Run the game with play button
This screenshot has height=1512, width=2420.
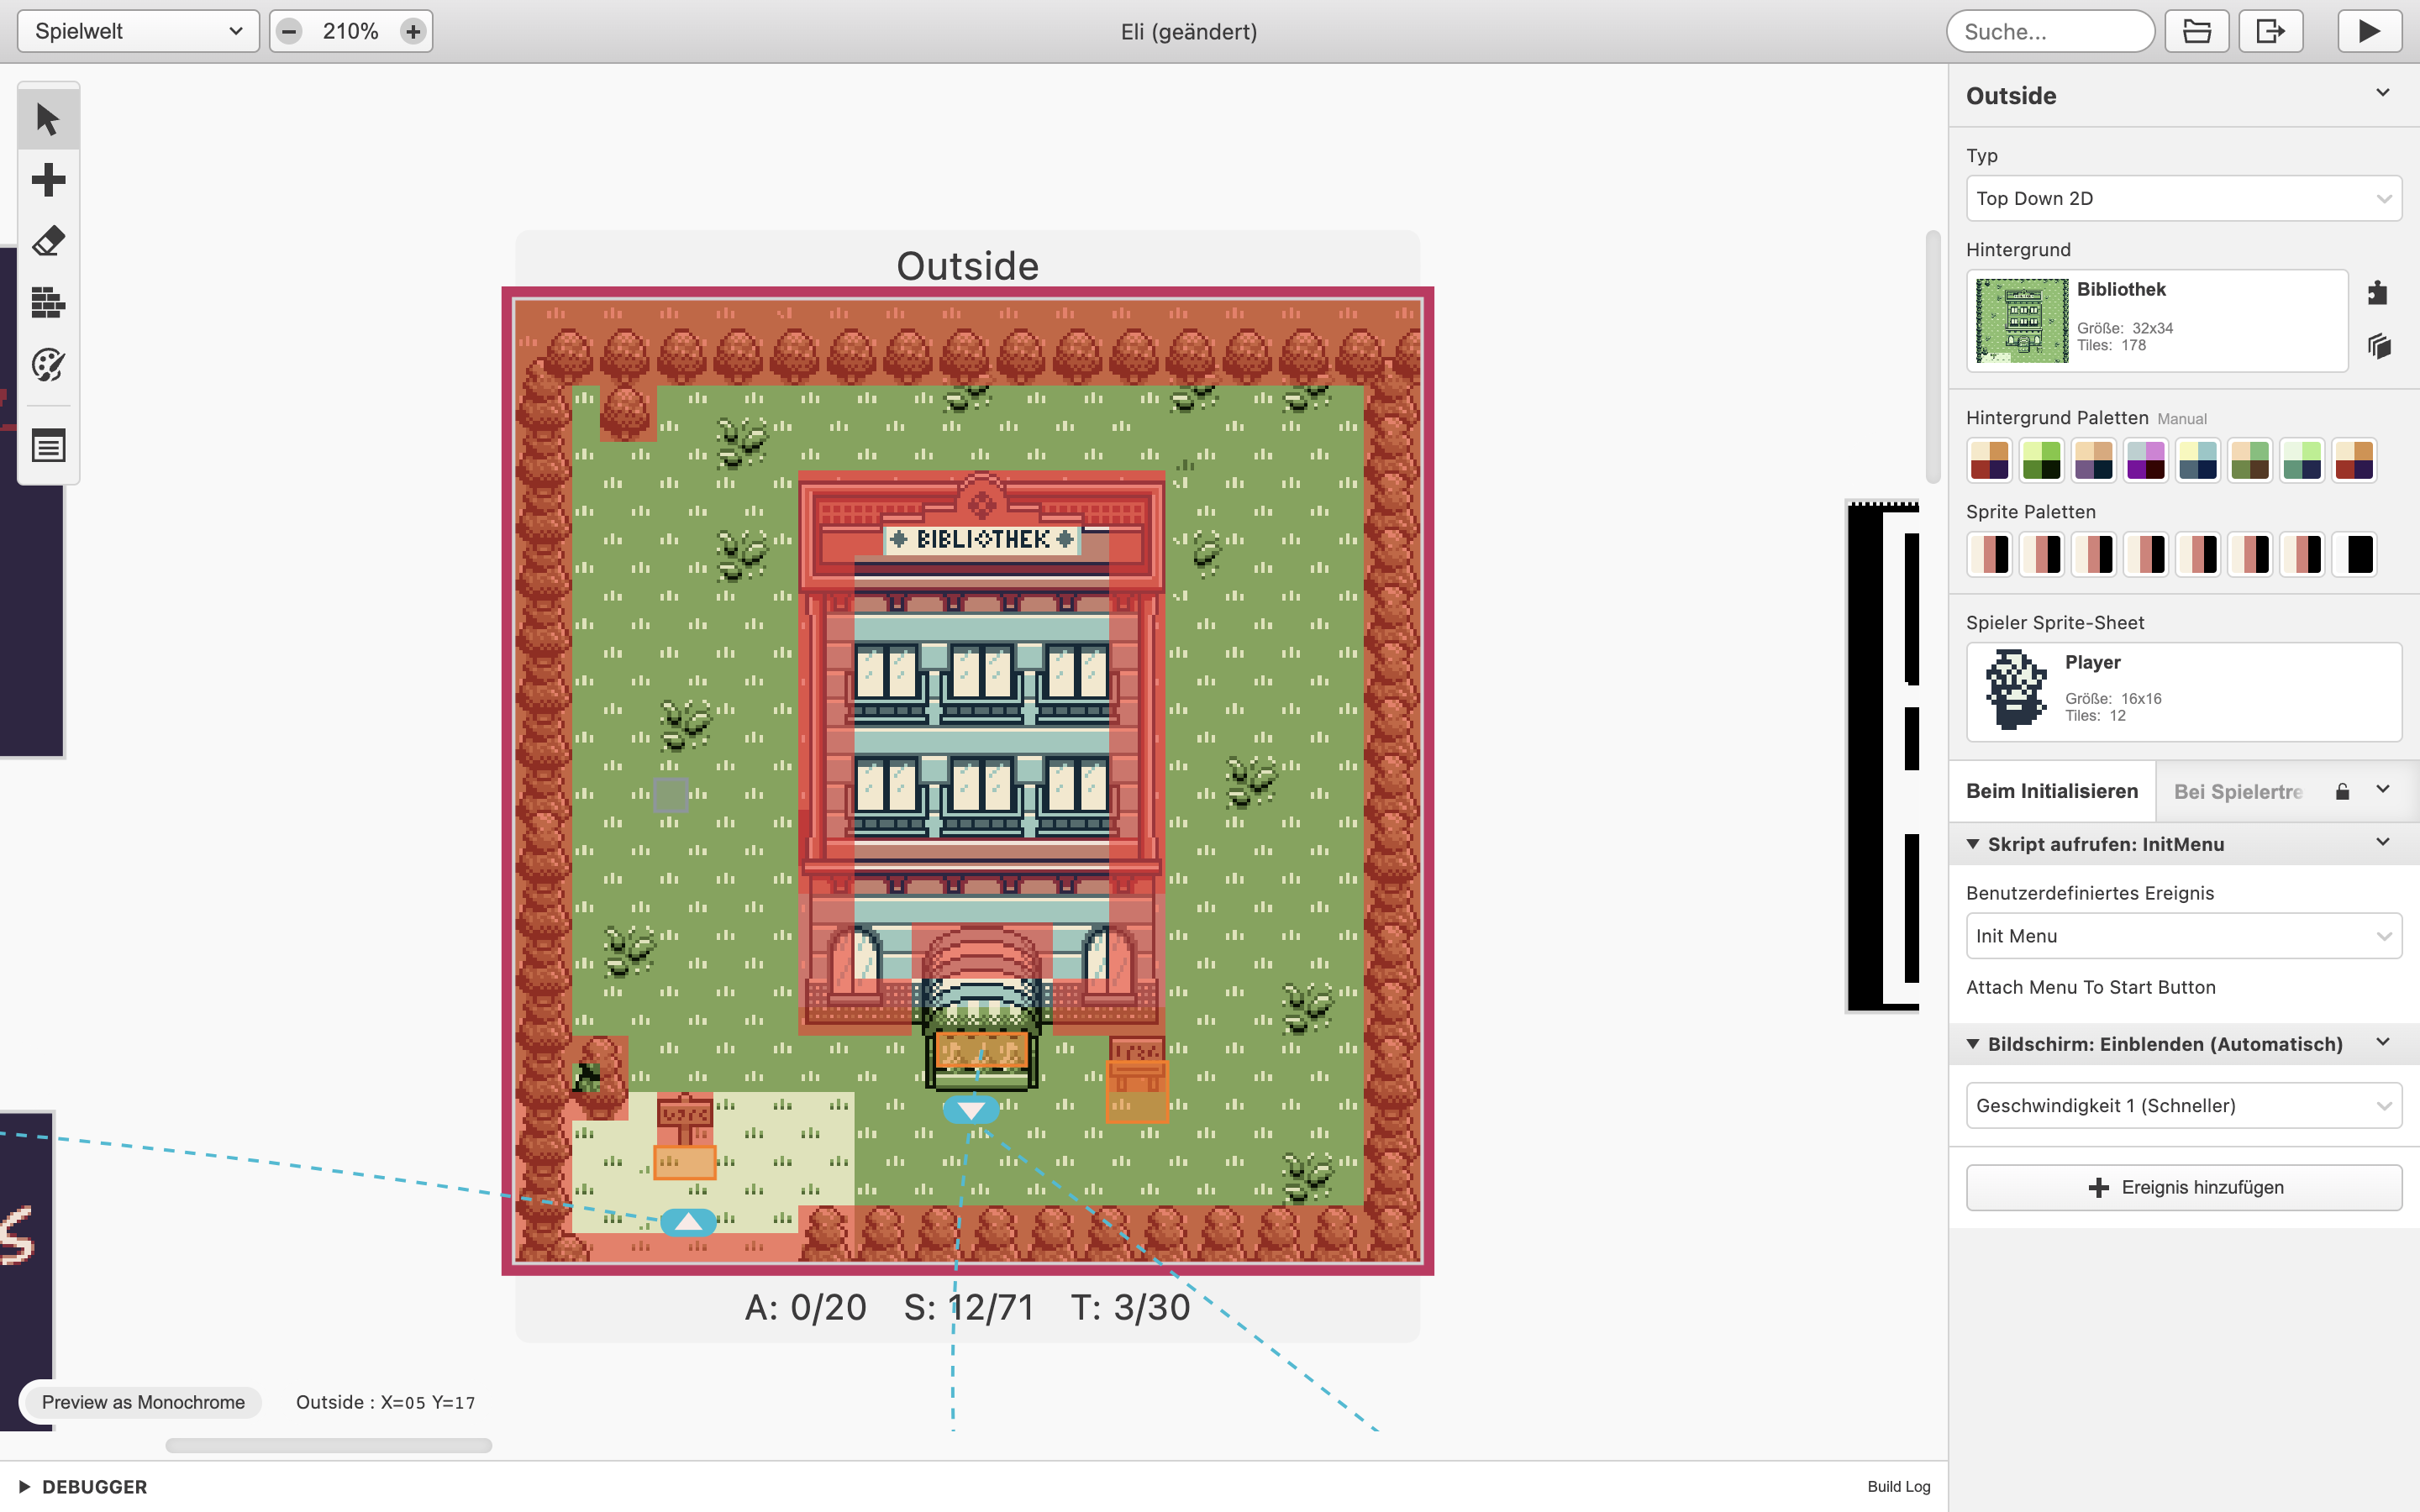2369,31
